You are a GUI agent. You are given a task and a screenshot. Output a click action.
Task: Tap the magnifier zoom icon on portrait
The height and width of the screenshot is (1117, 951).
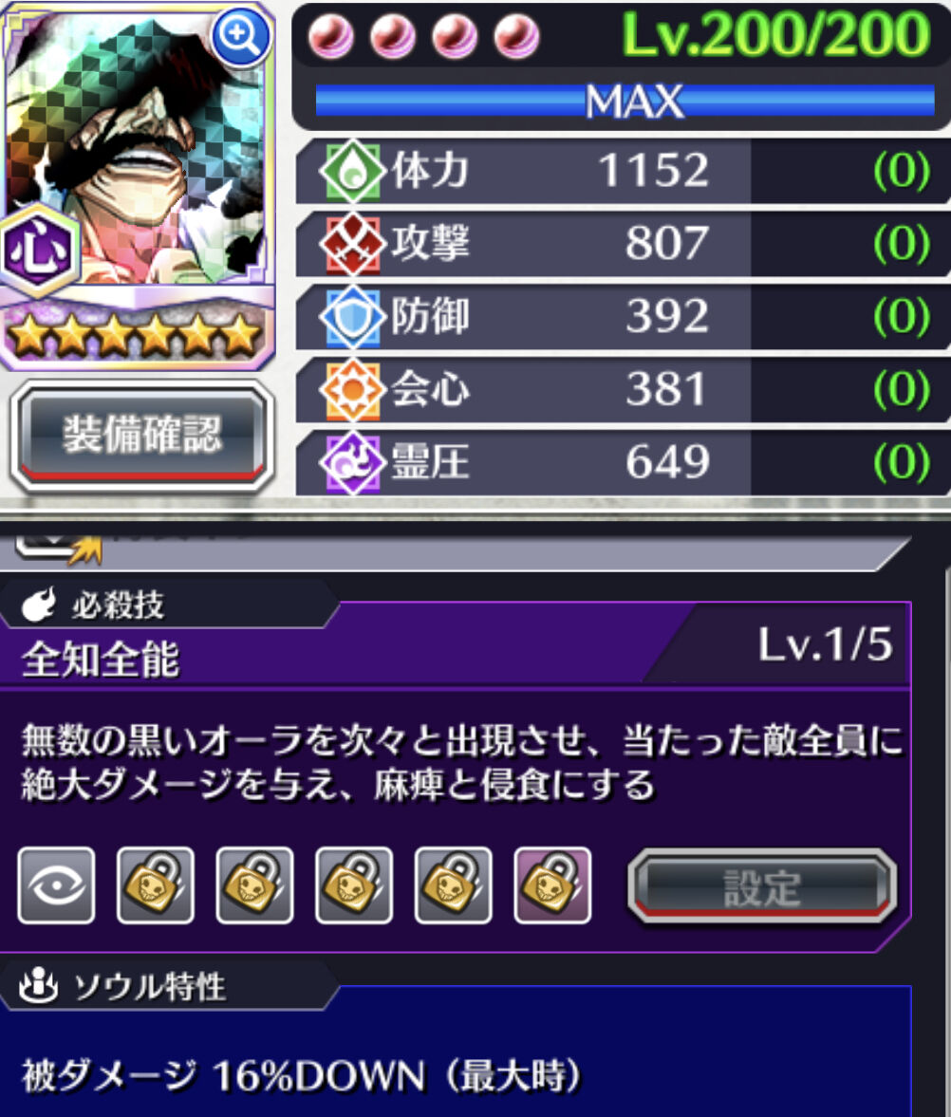tap(241, 36)
